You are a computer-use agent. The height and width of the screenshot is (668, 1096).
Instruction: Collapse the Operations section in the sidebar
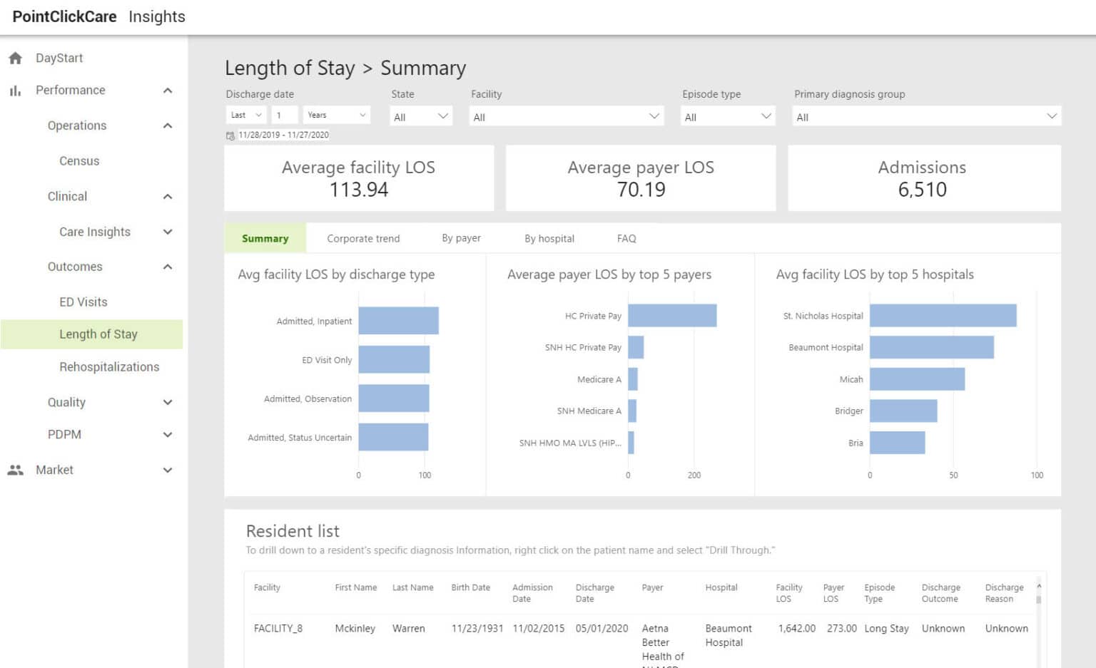point(168,125)
